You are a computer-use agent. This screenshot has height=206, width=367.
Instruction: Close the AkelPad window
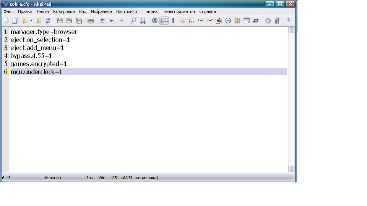click(290, 4)
